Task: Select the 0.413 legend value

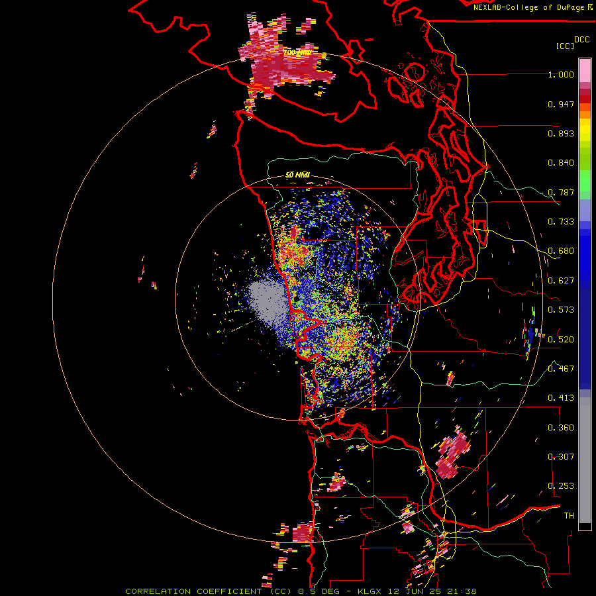Action: tap(561, 398)
